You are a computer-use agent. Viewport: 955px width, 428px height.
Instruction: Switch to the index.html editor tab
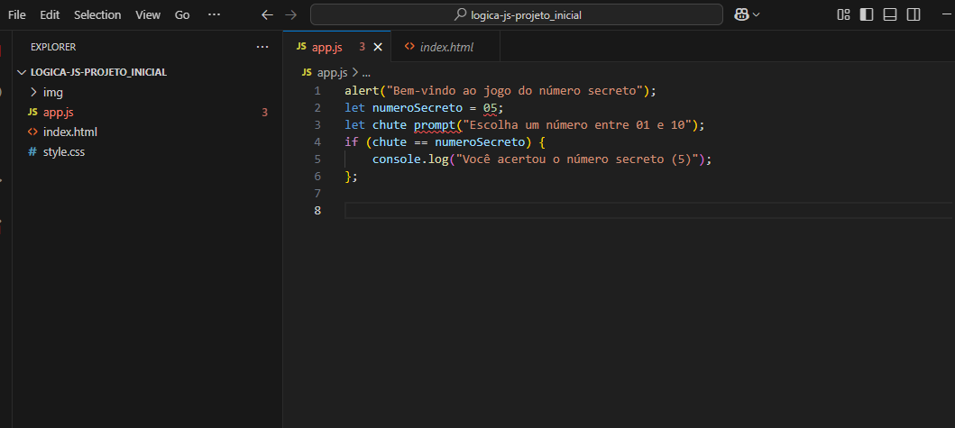445,47
